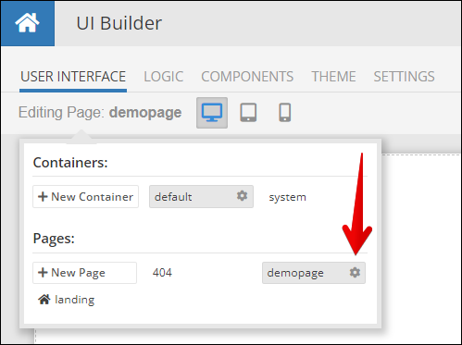Click the home icon in blue header
This screenshot has height=345, width=462.
[x=27, y=23]
